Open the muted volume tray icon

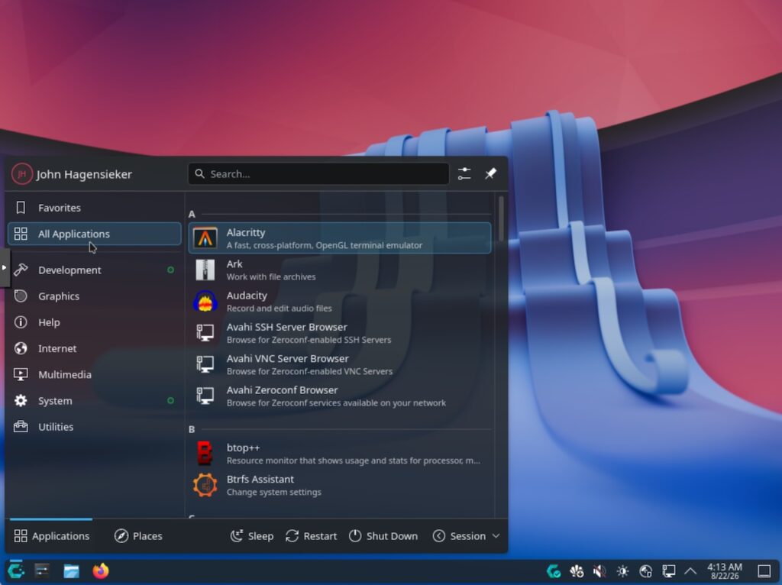pyautogui.click(x=600, y=570)
